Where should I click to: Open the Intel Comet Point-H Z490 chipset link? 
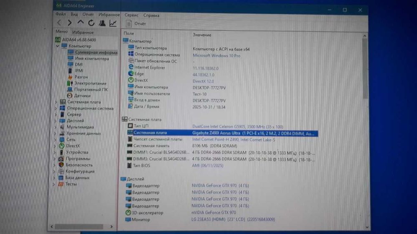click(234, 140)
